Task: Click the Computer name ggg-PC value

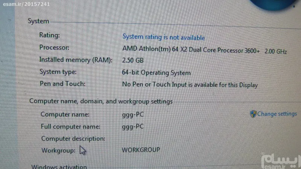Action: point(133,115)
